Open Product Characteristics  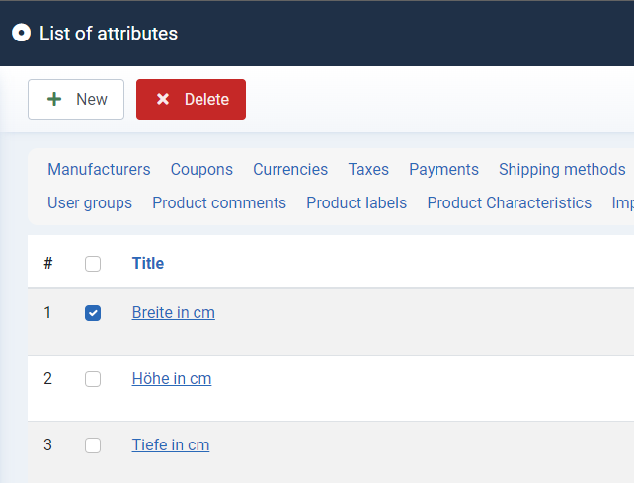pyautogui.click(x=509, y=202)
